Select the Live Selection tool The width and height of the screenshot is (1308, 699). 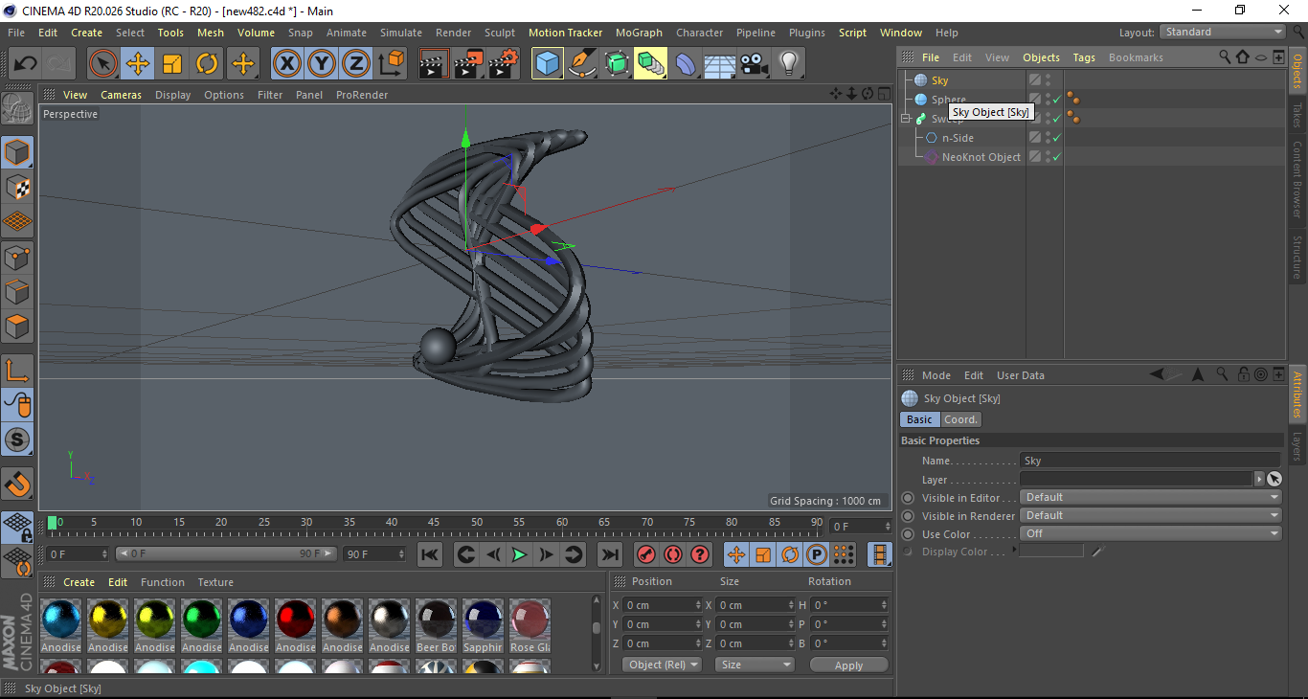[103, 64]
